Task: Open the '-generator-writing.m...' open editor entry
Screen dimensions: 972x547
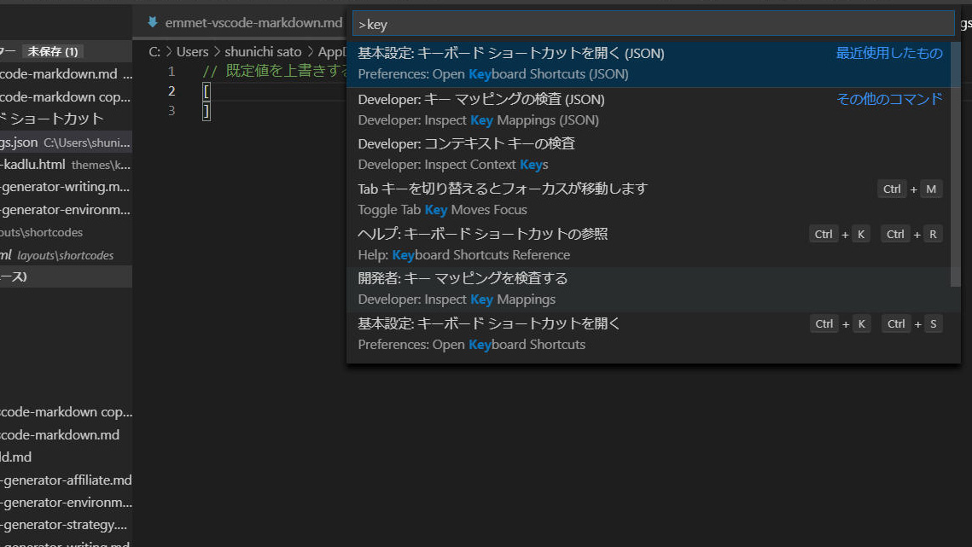Action: [66, 187]
